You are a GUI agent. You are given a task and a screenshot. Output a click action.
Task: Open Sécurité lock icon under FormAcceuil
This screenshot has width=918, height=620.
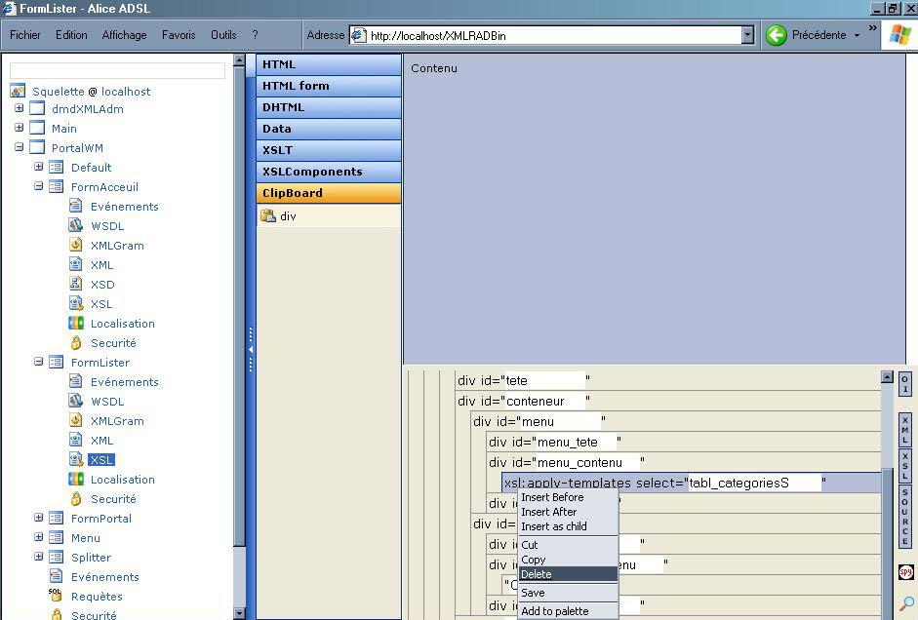click(76, 343)
